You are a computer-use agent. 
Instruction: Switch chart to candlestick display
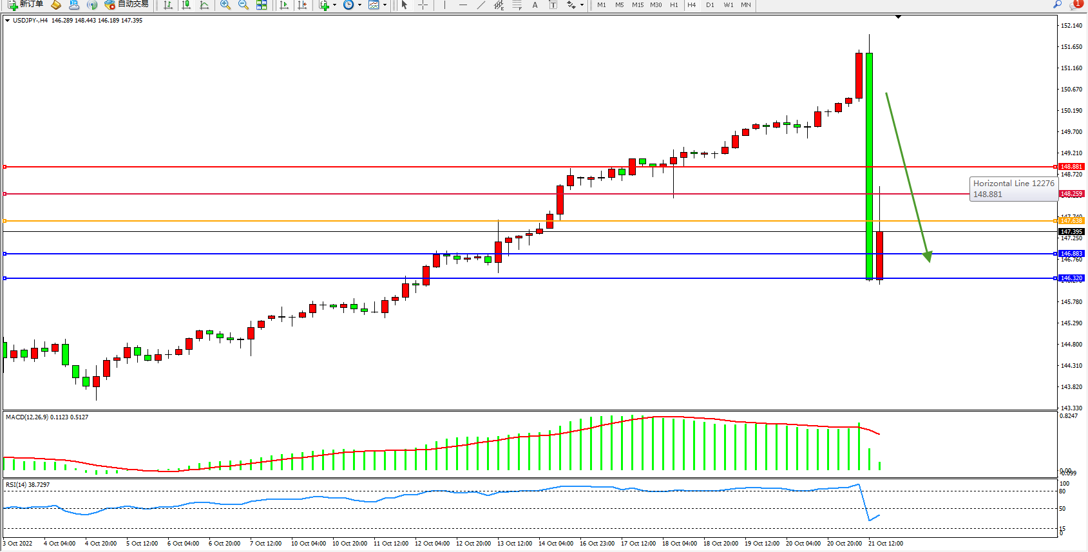click(x=186, y=5)
